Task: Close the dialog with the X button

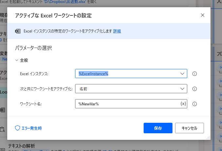Action: click(203, 15)
